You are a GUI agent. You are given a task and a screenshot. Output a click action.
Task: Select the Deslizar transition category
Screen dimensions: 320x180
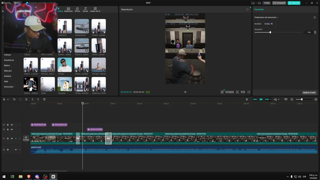[8, 76]
